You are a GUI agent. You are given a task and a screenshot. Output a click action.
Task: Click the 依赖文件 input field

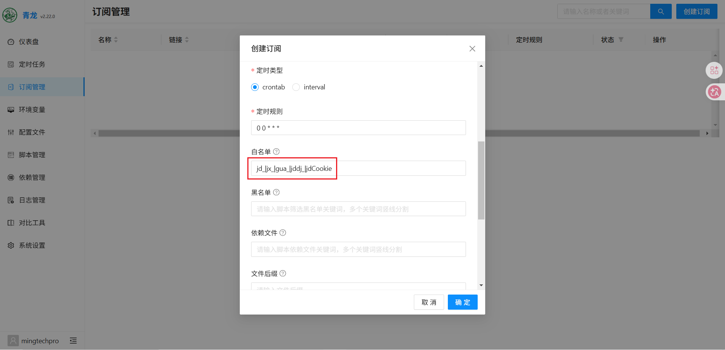(x=358, y=249)
